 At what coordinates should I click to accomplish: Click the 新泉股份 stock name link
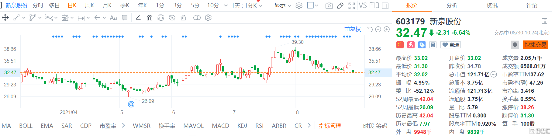point(17,5)
